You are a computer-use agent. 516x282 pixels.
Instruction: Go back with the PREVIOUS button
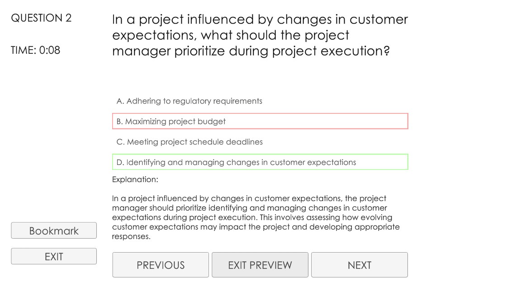click(161, 265)
